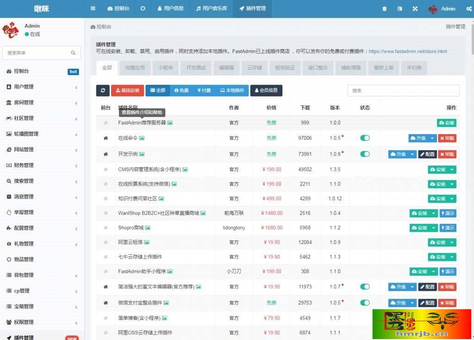Screen dimensions: 474x340
Task: Expand the 房间管理 sidebar menu
Action: click(x=42, y=103)
